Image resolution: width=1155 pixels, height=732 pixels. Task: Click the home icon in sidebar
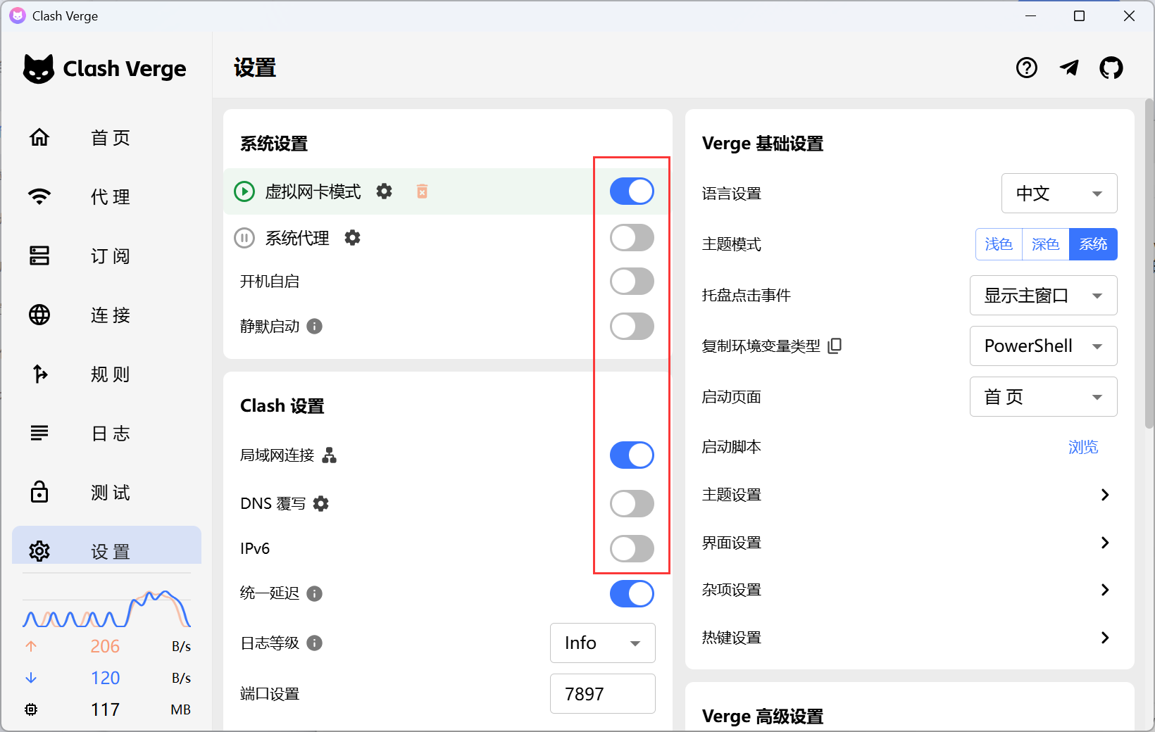39,137
